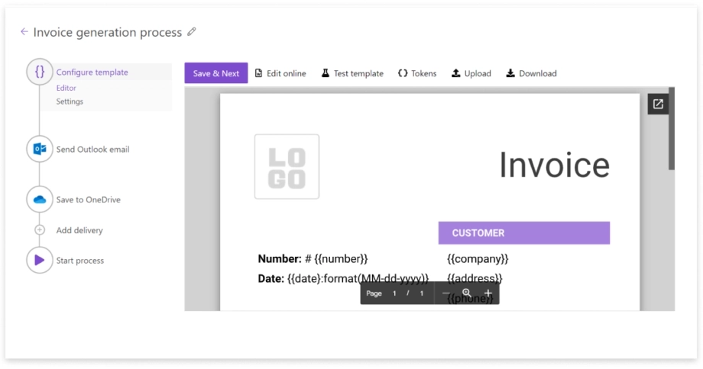Viewport: 703px width, 369px height.
Task: Open document preview in new window icon
Action: tap(658, 104)
